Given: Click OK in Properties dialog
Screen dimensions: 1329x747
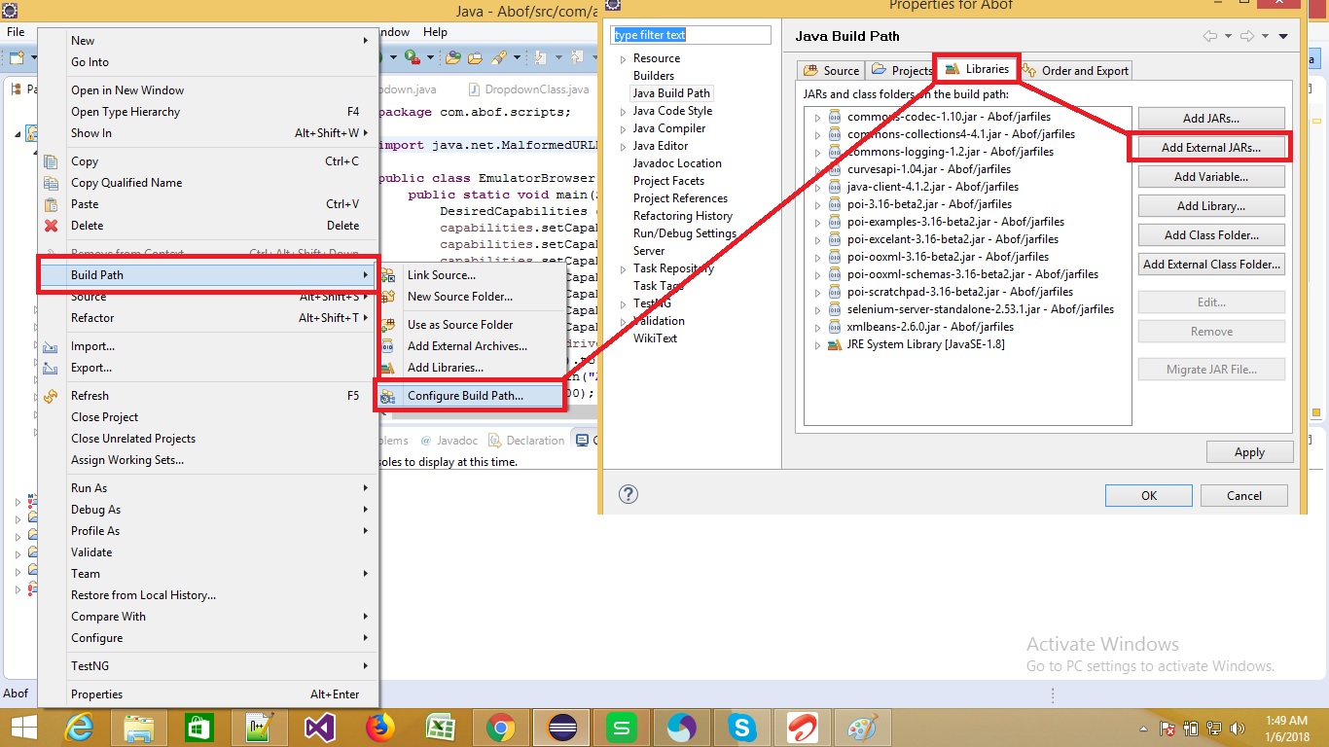Looking at the screenshot, I should click(x=1149, y=496).
